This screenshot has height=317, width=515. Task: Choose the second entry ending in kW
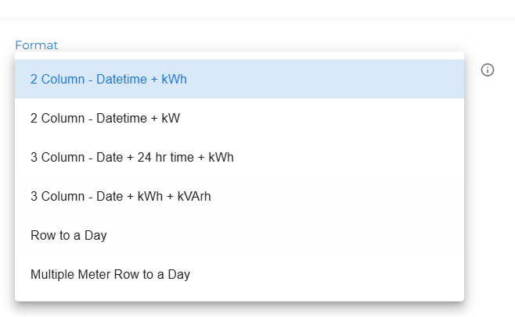point(239,118)
